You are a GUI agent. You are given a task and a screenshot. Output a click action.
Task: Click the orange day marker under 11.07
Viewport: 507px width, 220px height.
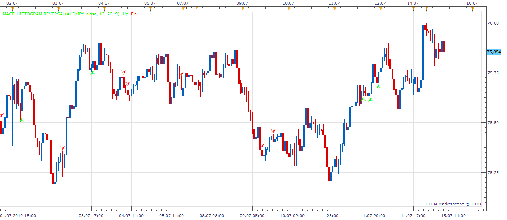point(334,9)
